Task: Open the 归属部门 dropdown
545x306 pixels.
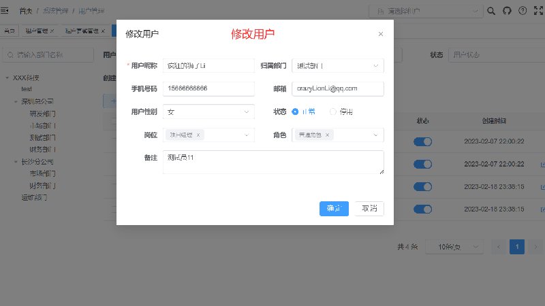Action: point(337,66)
